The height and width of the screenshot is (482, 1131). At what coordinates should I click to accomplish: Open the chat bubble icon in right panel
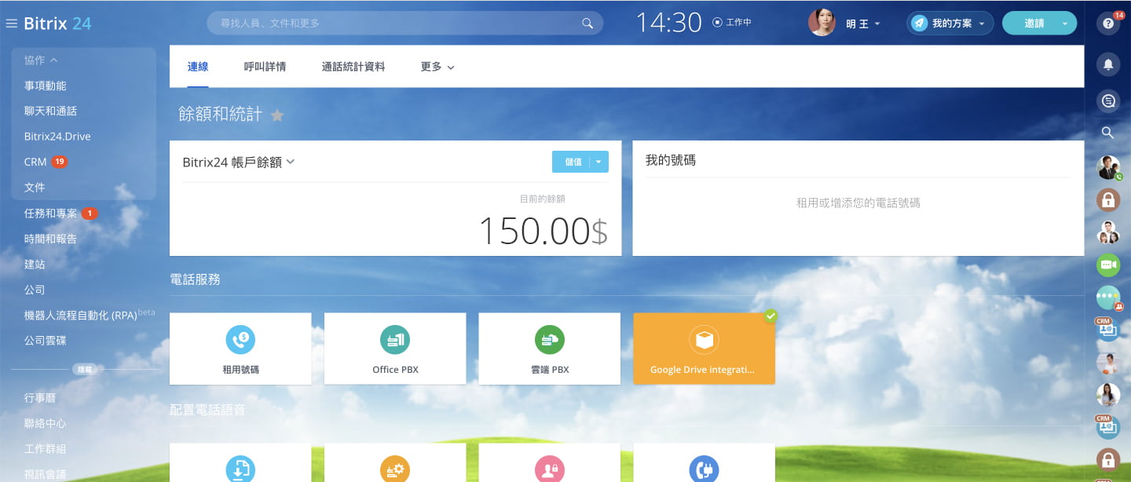coord(1108,100)
